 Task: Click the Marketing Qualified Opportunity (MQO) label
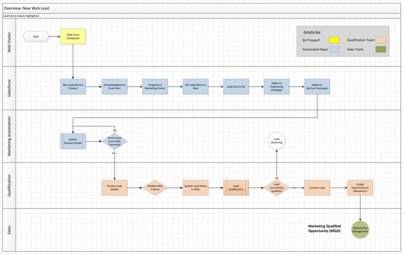pyautogui.click(x=324, y=229)
